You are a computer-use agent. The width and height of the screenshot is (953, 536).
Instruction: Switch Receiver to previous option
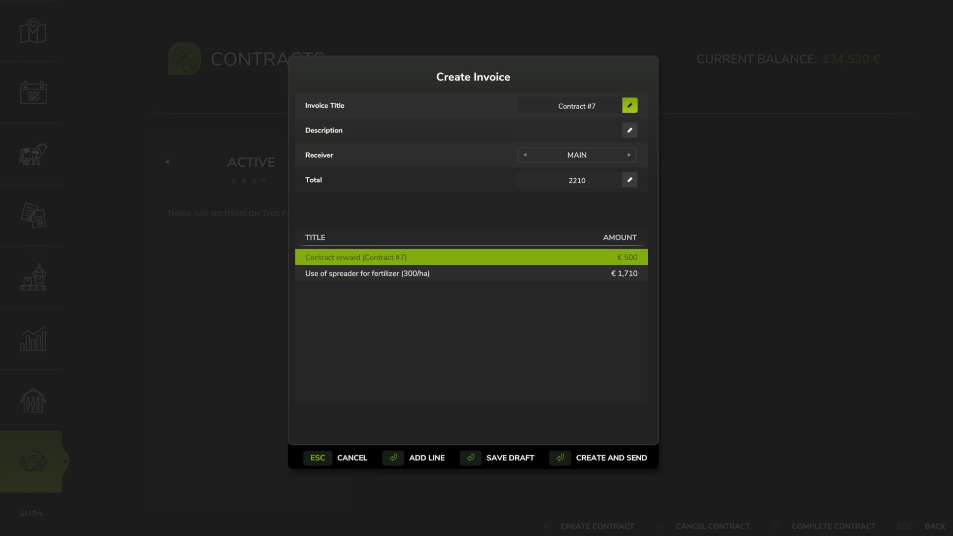click(x=525, y=155)
